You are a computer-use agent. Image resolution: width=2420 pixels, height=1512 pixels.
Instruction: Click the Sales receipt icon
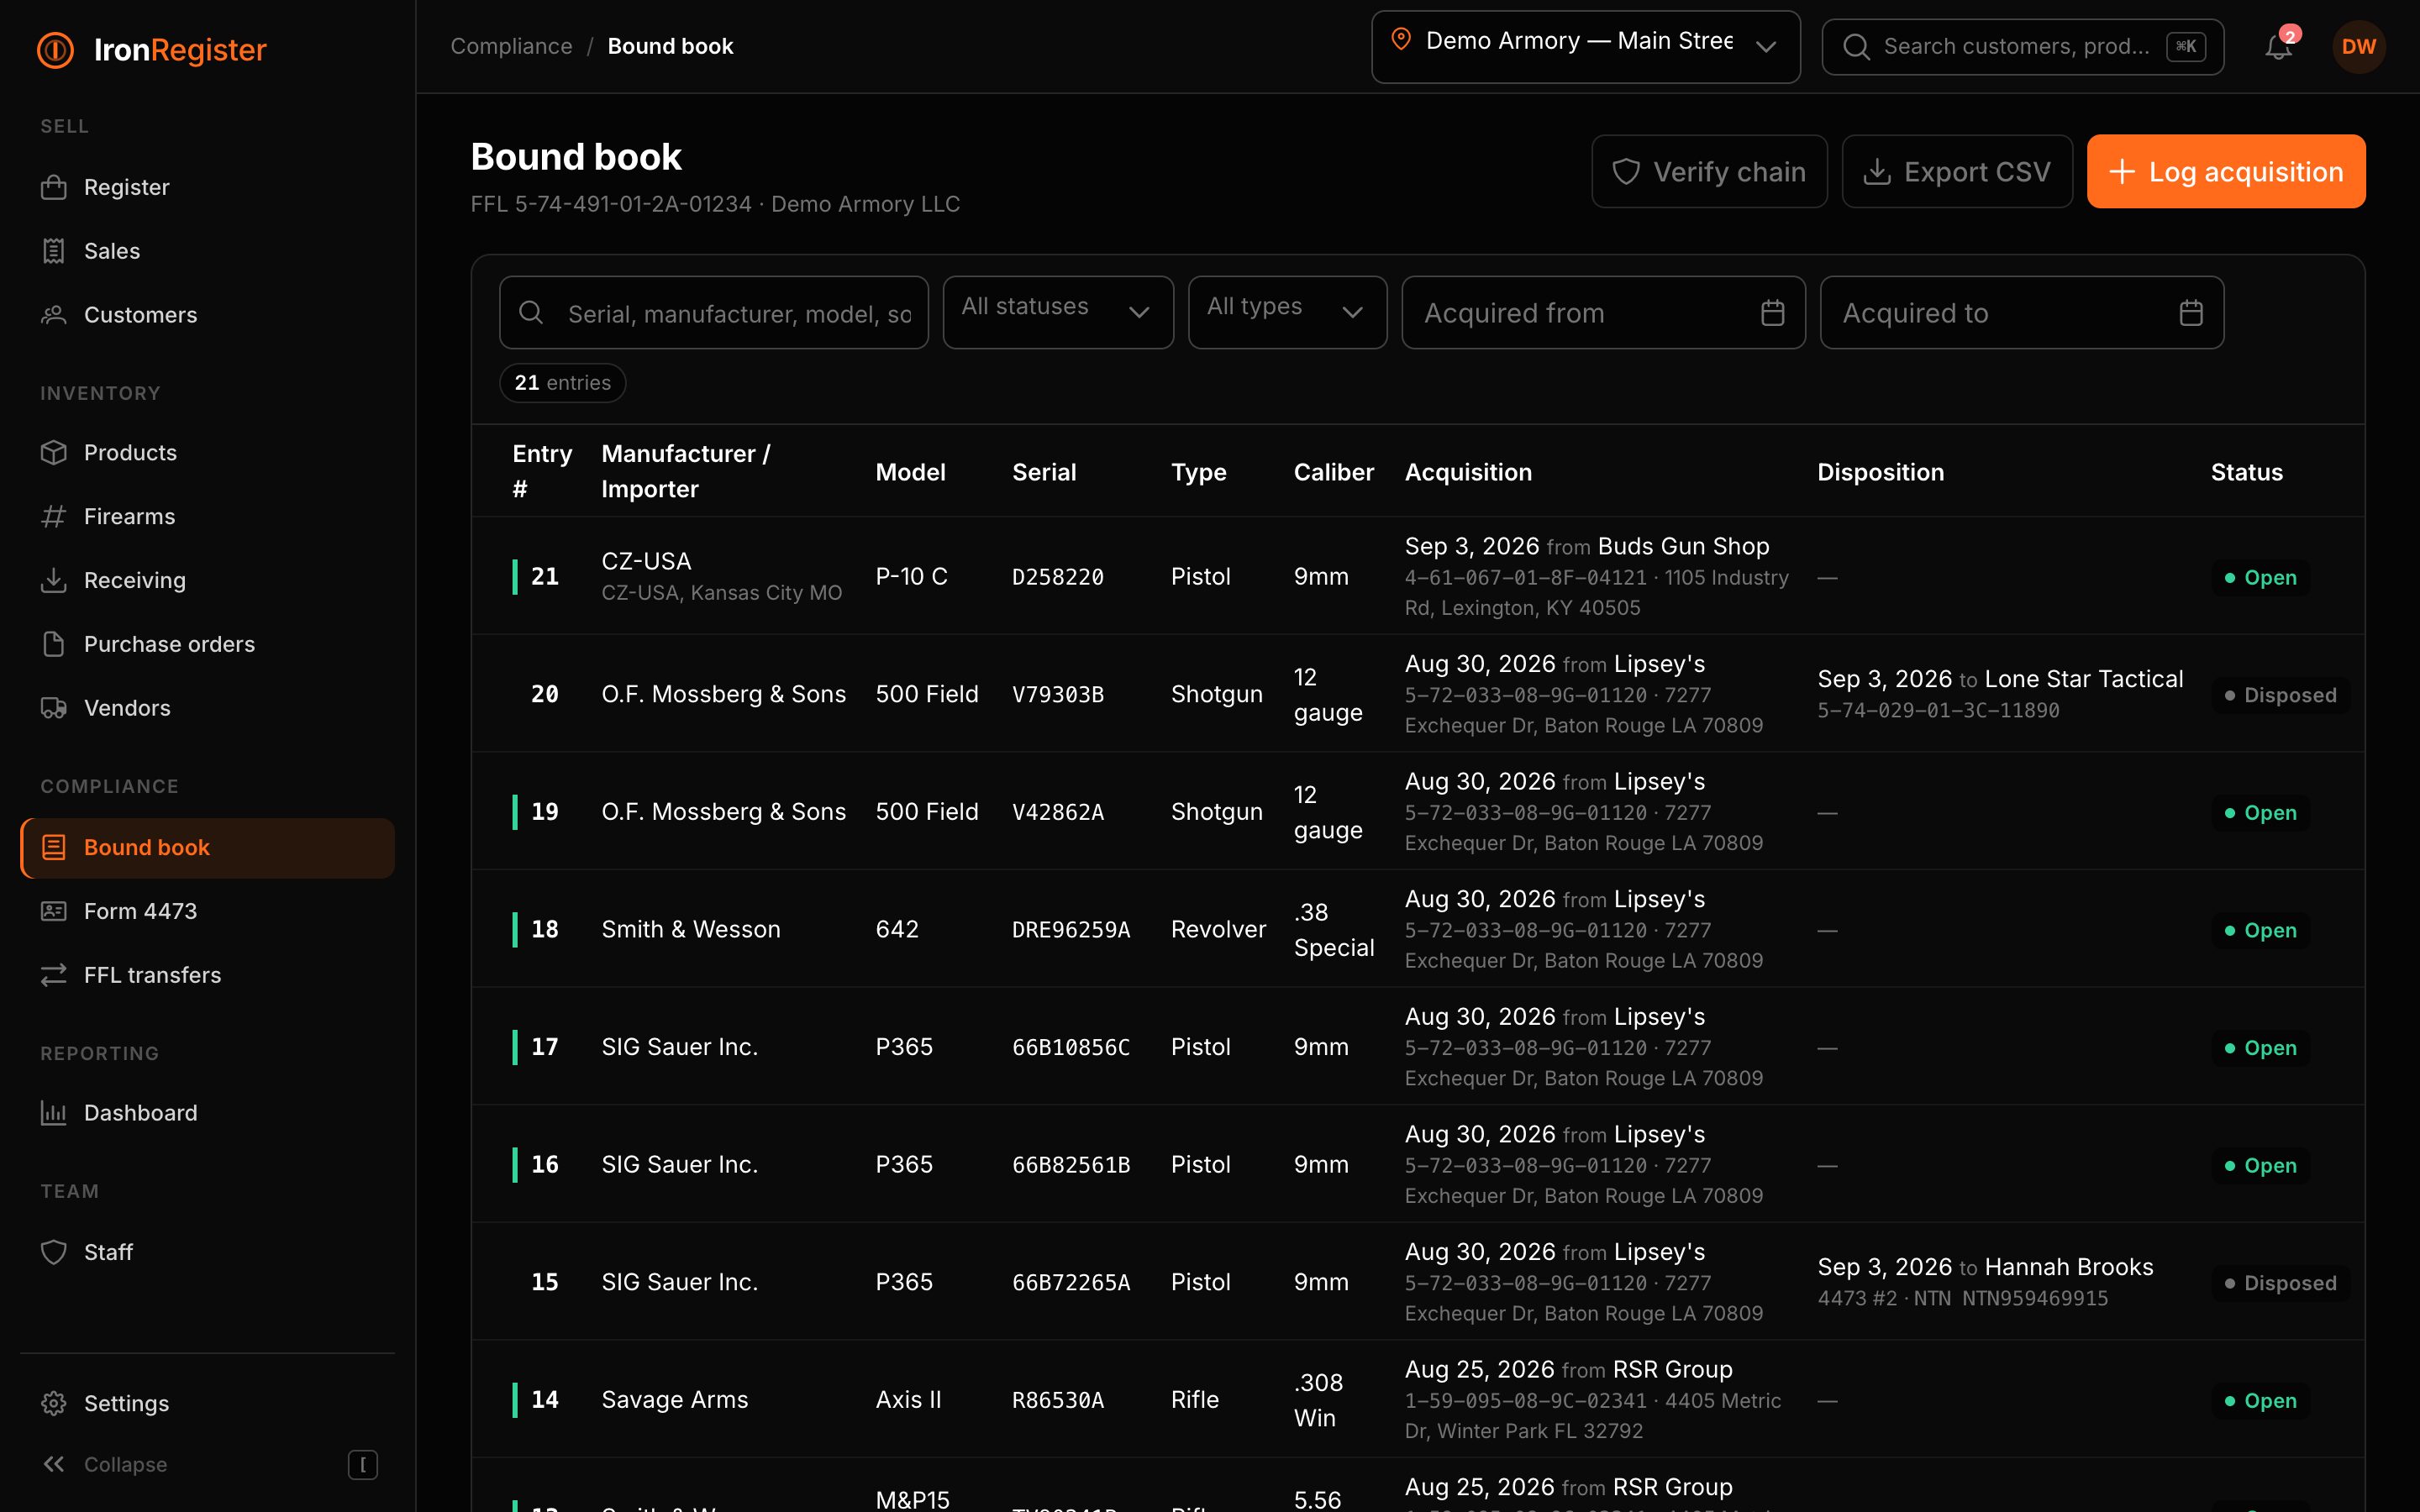click(x=54, y=251)
